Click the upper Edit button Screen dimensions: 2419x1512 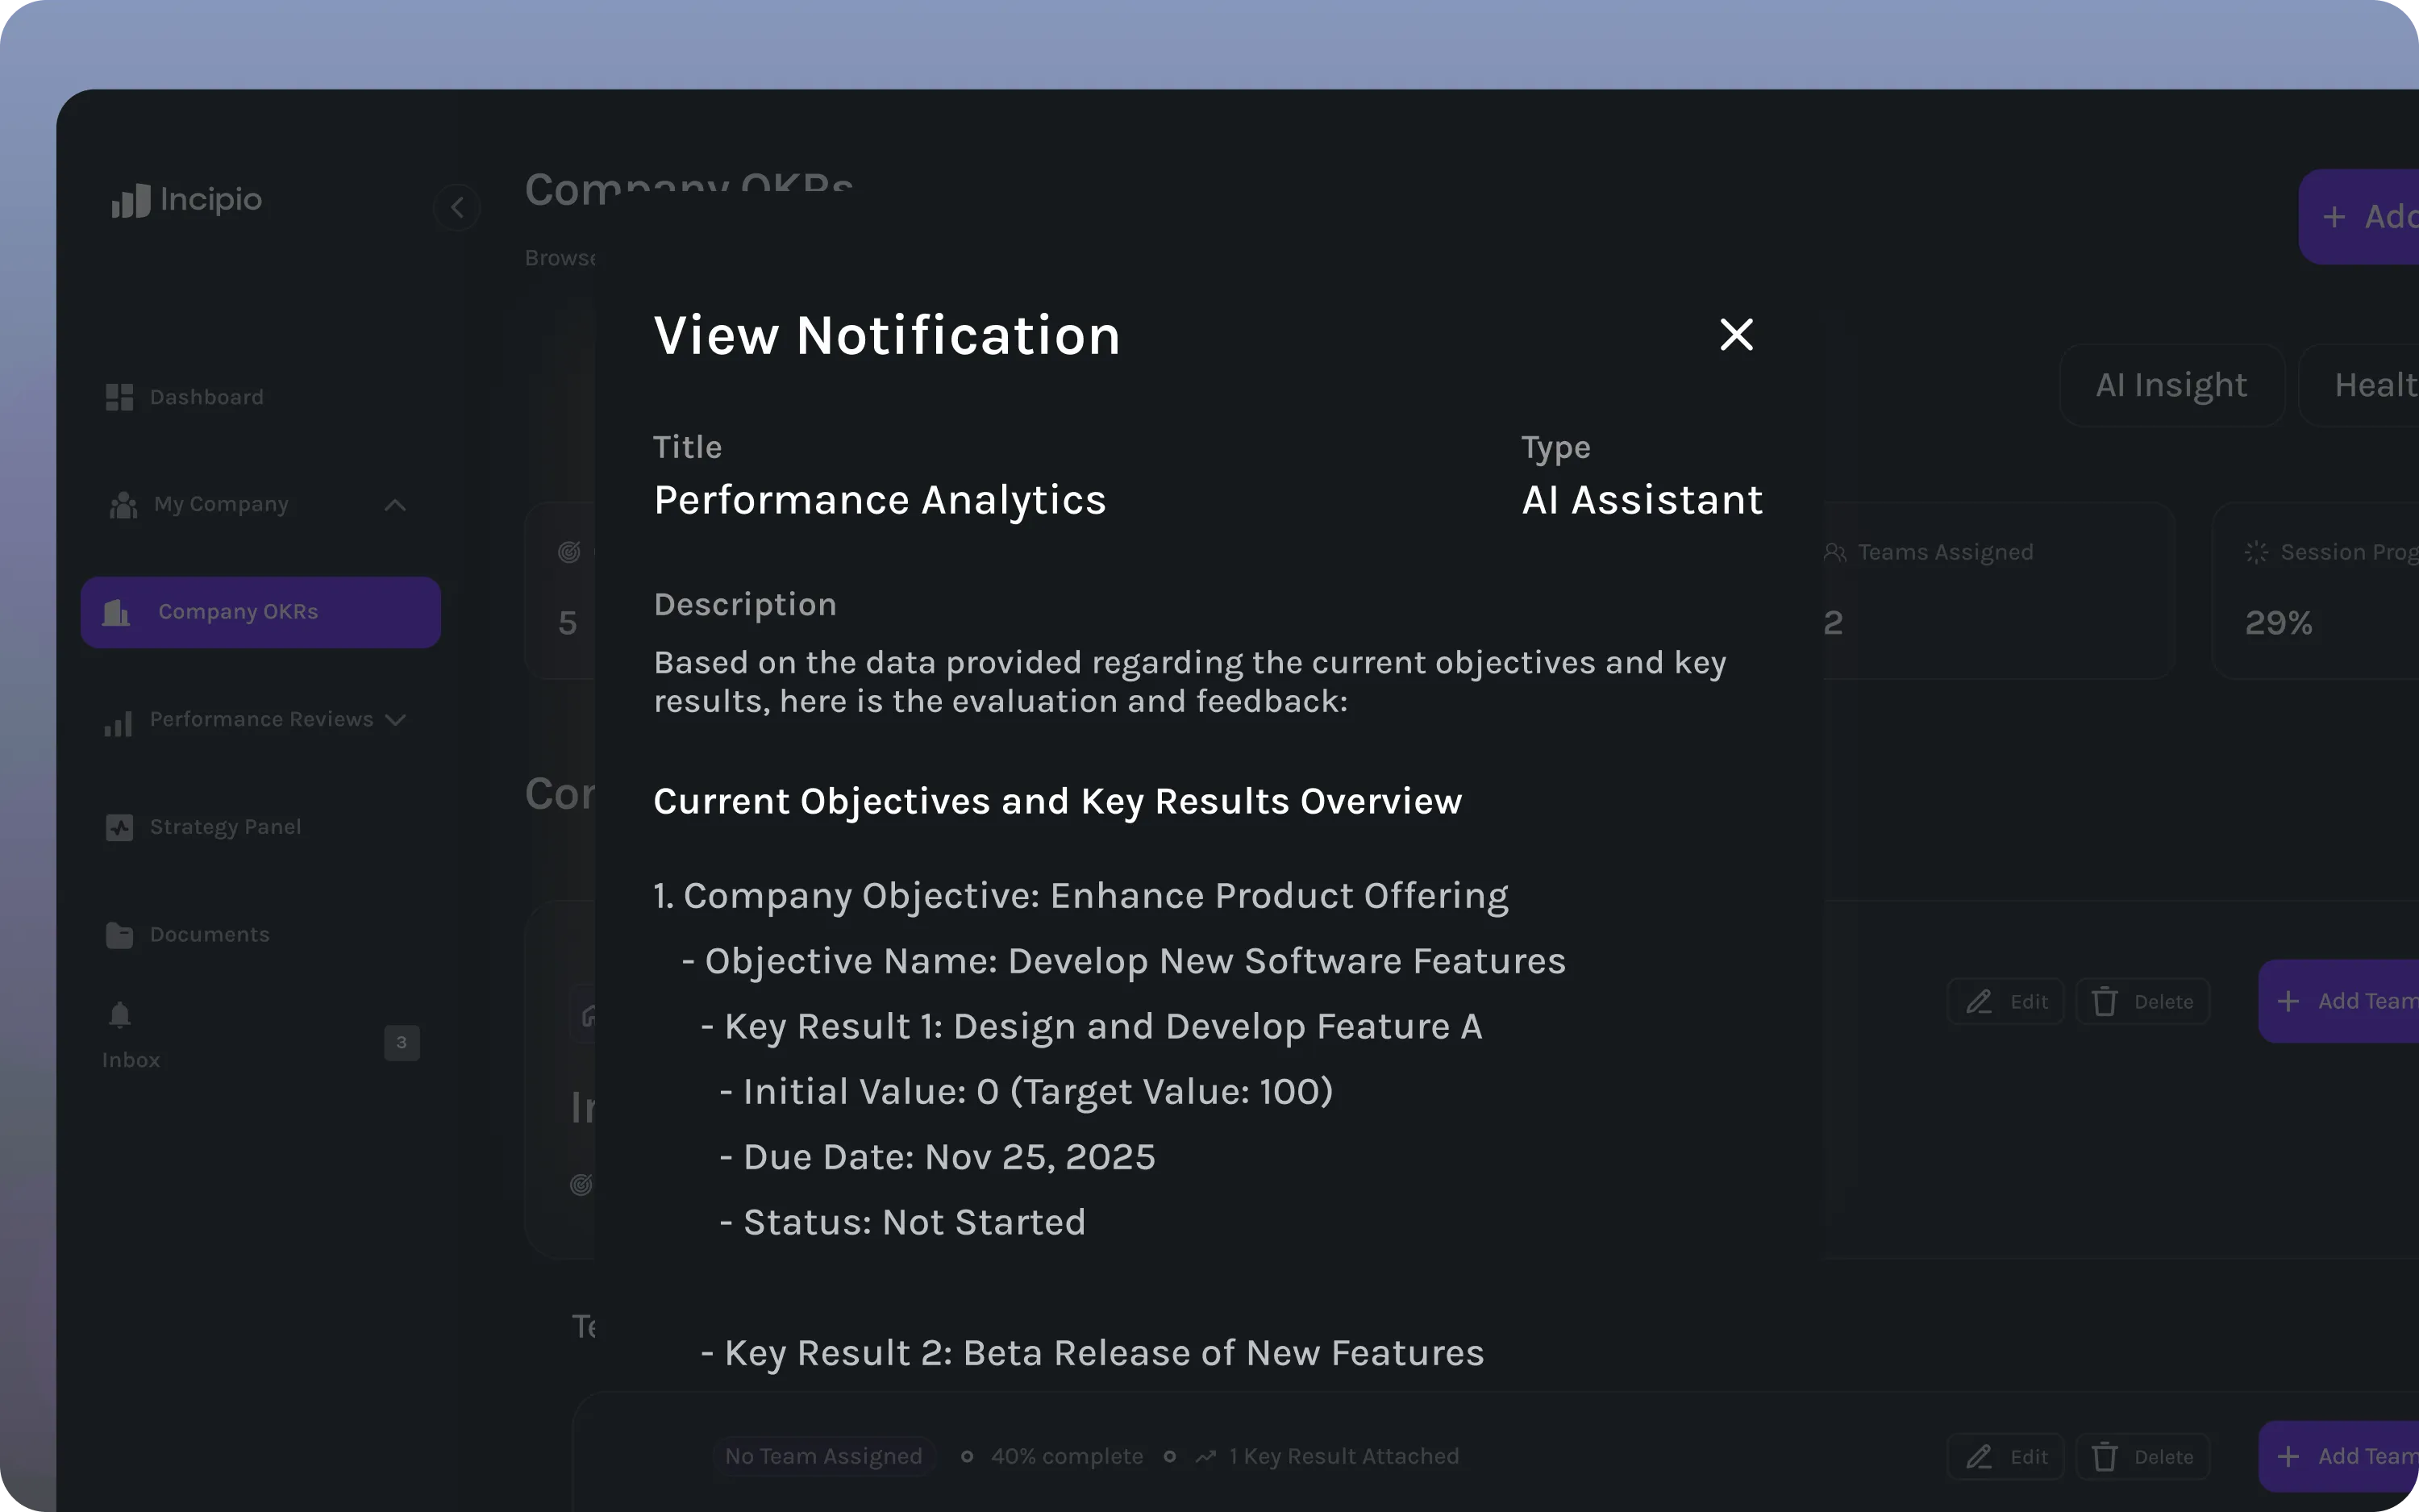tap(2005, 1001)
